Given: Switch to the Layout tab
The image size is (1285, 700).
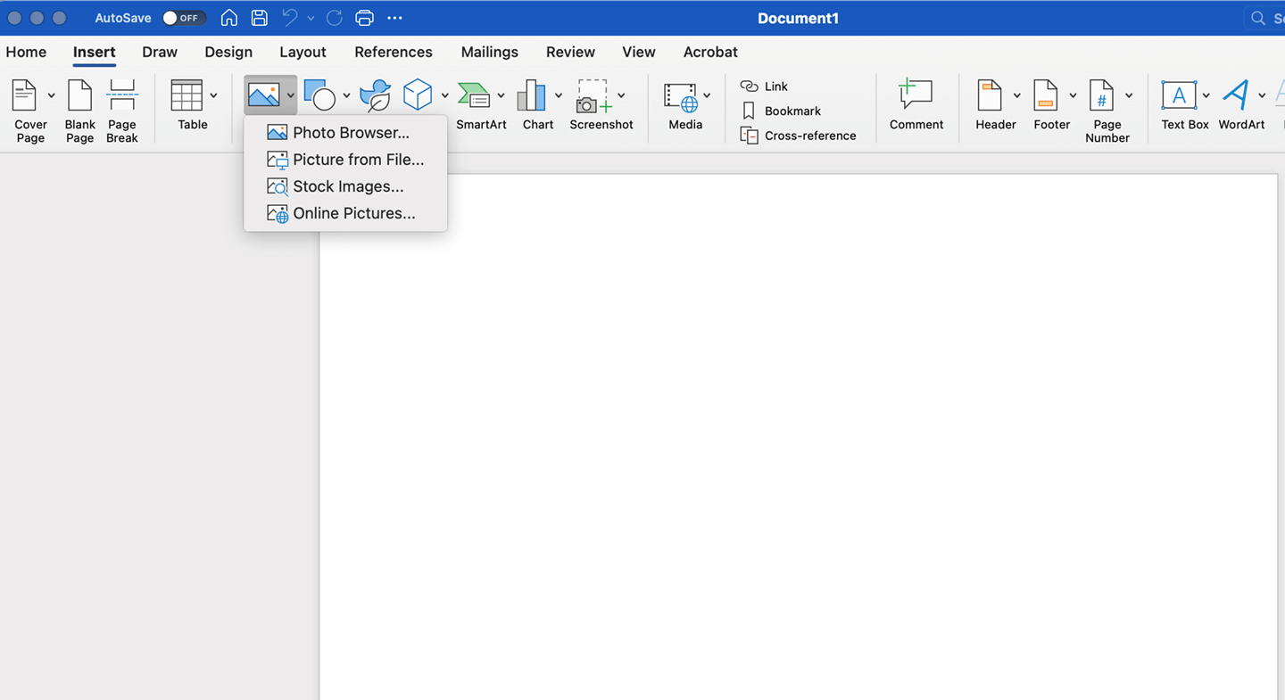Looking at the screenshot, I should [x=303, y=52].
